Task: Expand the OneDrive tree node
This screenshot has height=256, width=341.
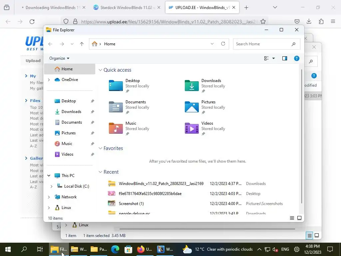Action: [x=49, y=80]
